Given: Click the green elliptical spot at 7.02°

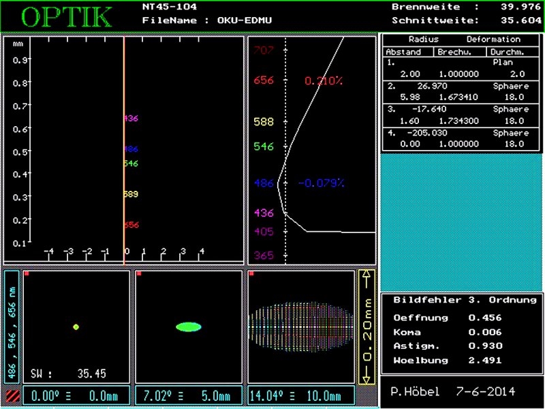Looking at the screenshot, I should [x=188, y=327].
